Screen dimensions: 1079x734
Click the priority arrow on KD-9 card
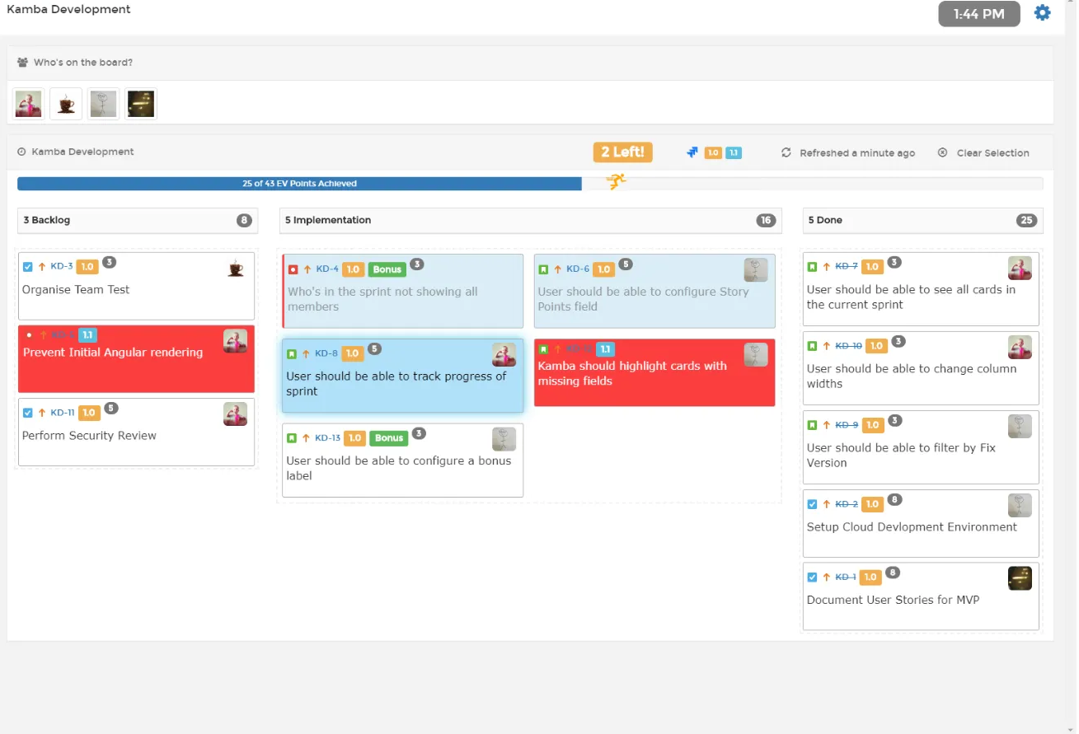tap(826, 425)
